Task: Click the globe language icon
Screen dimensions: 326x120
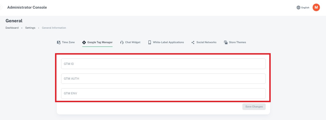Action: pyautogui.click(x=298, y=8)
